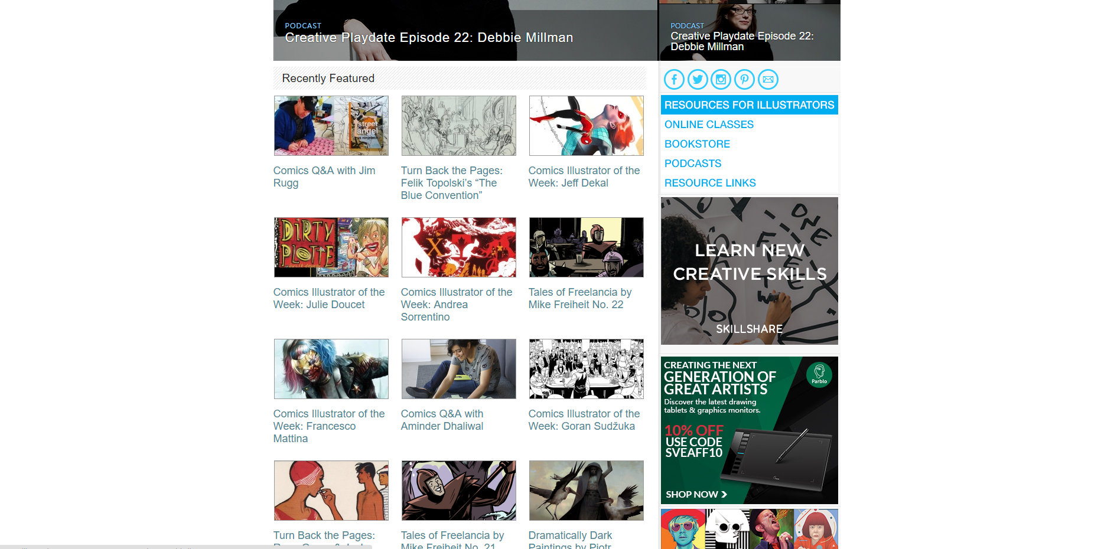The image size is (1114, 549).
Task: Click the Francesco Mattina artwork thumbnail
Action: click(x=331, y=369)
